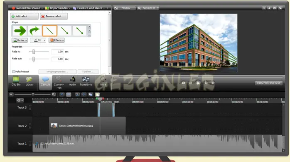Image resolution: width=290 pixels, height=162 pixels.
Task: Toggle Track 2 visibility eye icon
Action: 30,124
